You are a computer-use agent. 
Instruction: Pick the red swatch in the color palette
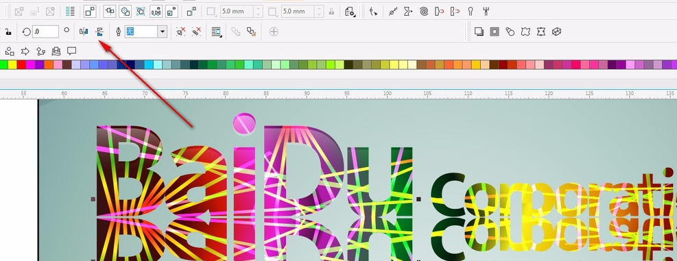pyautogui.click(x=21, y=64)
